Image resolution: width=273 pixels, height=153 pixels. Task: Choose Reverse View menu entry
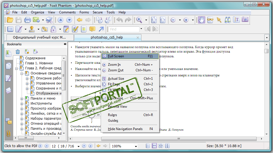pyautogui.click(x=130, y=107)
